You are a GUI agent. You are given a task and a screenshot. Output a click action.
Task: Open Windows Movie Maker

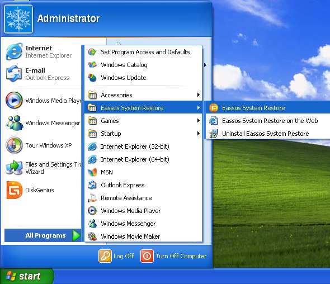(143, 236)
